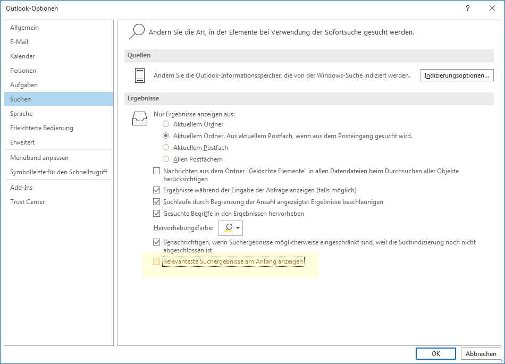Select the Aktuellem Ordner radio button
Screen dimensions: 505x364
166,124
